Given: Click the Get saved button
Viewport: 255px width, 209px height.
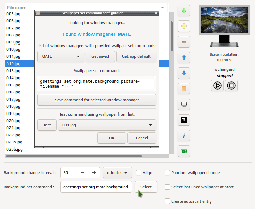Looking at the screenshot, I should coord(100,56).
